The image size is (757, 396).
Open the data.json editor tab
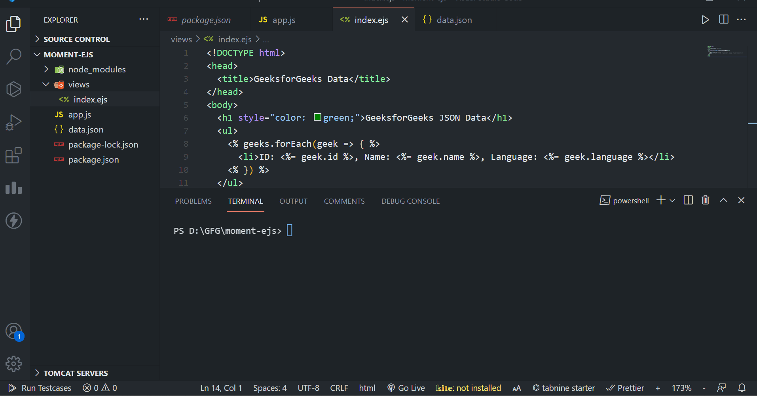click(454, 19)
